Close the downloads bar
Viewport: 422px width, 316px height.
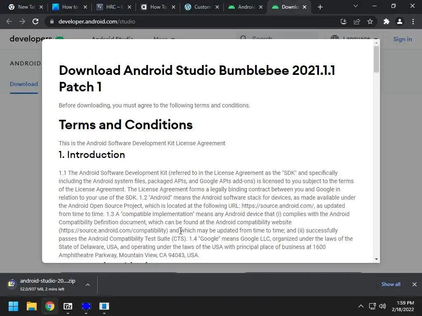coord(415,284)
